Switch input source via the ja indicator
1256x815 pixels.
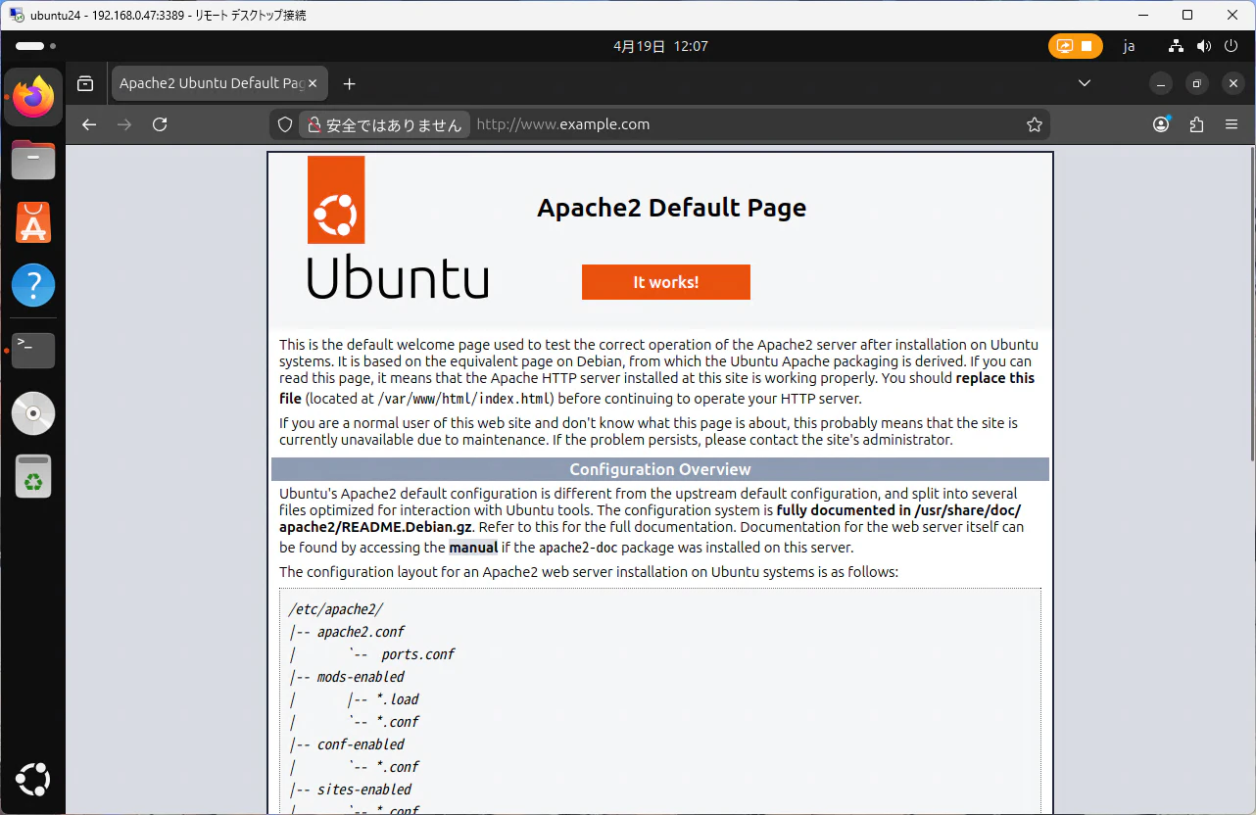coord(1129,46)
